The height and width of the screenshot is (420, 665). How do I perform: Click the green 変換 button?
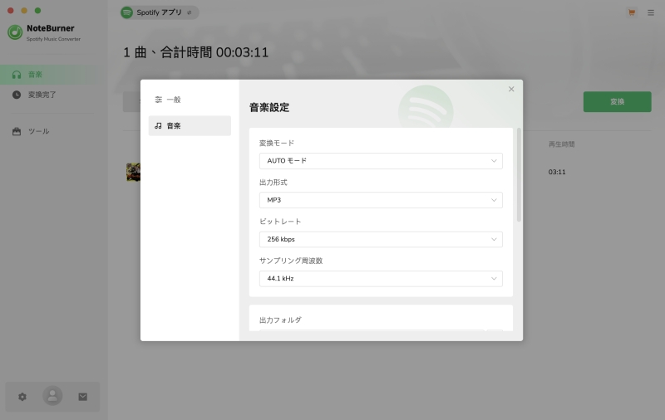[x=617, y=101]
